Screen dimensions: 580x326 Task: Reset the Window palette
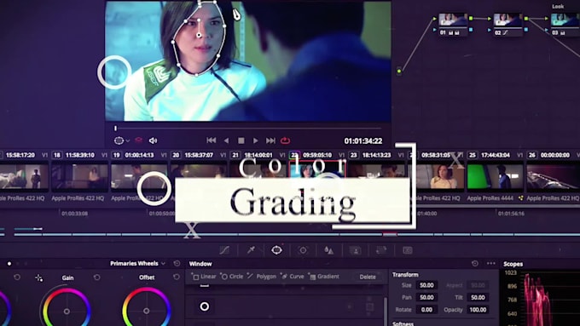[x=475, y=263]
